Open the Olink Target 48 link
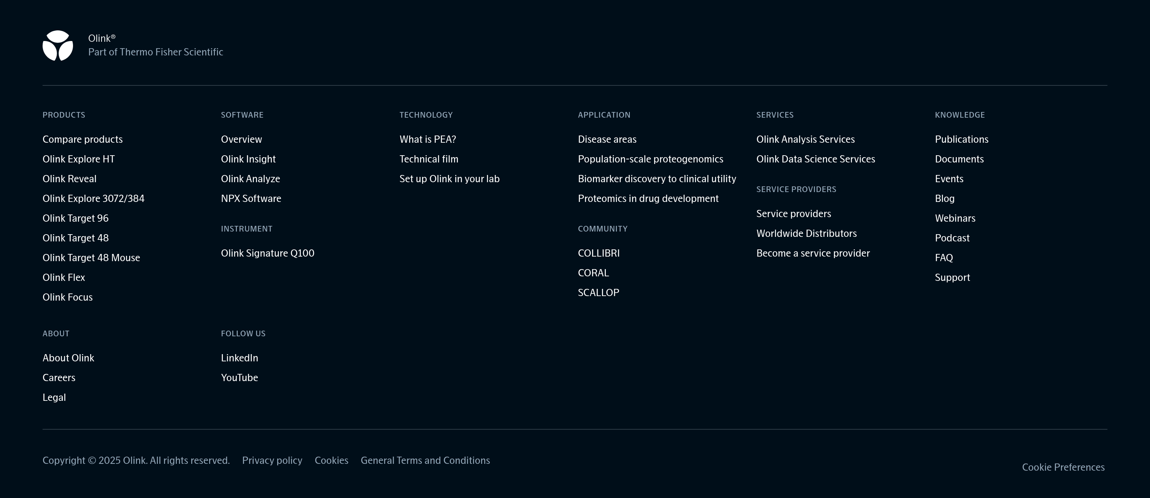Viewport: 1150px width, 498px height. 75,238
